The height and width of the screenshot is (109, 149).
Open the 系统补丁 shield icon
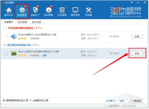35,10
